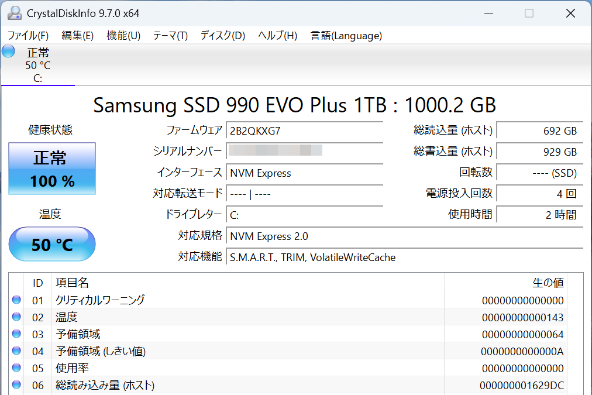Image resolution: width=592 pixels, height=395 pixels.
Task: Click the 対応機能 label
Action: pos(200,257)
